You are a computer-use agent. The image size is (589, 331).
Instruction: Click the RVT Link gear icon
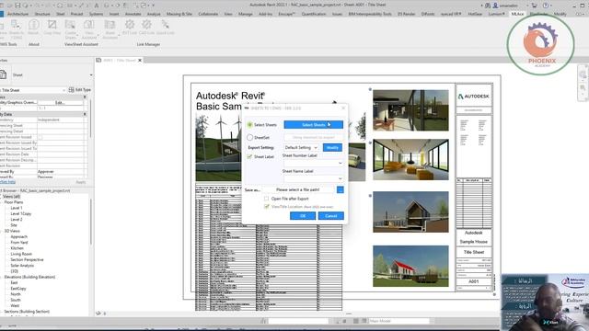(130, 25)
